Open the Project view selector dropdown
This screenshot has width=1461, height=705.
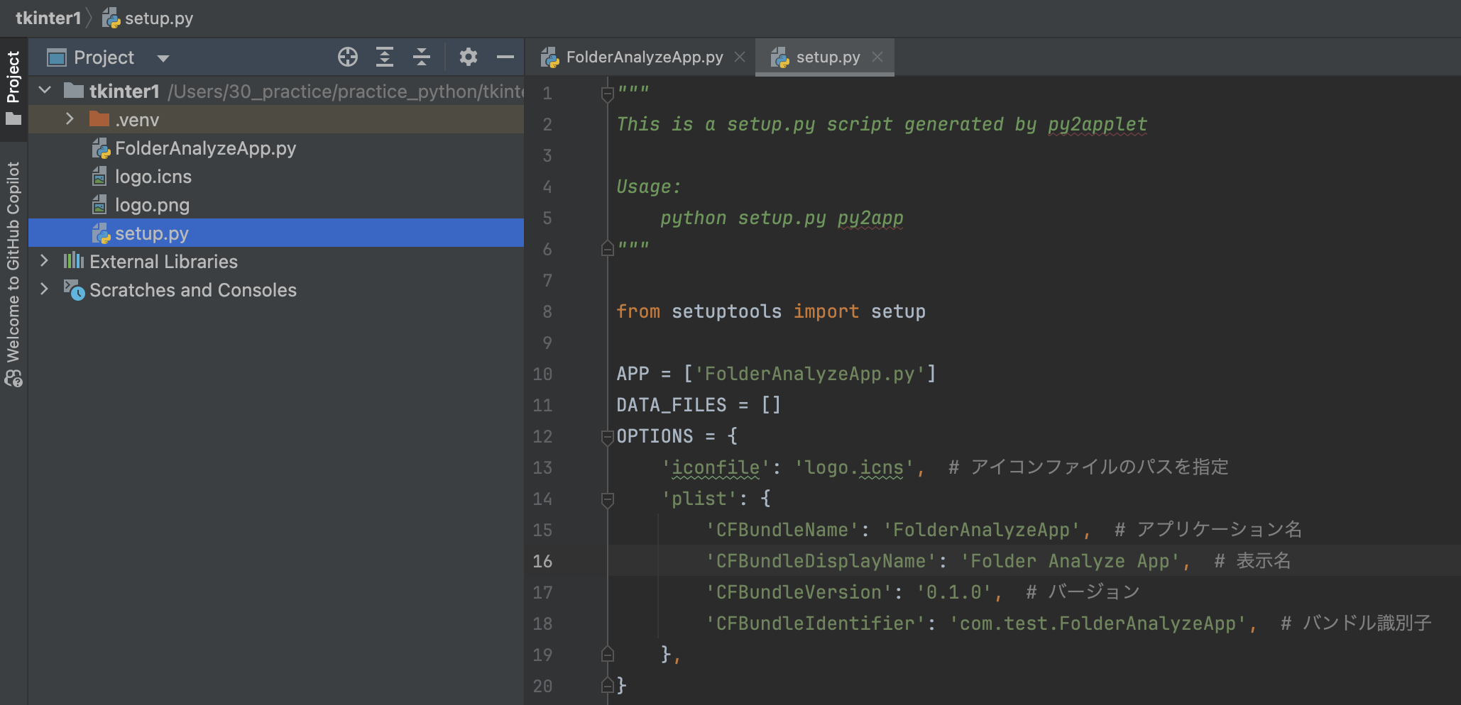tap(163, 57)
